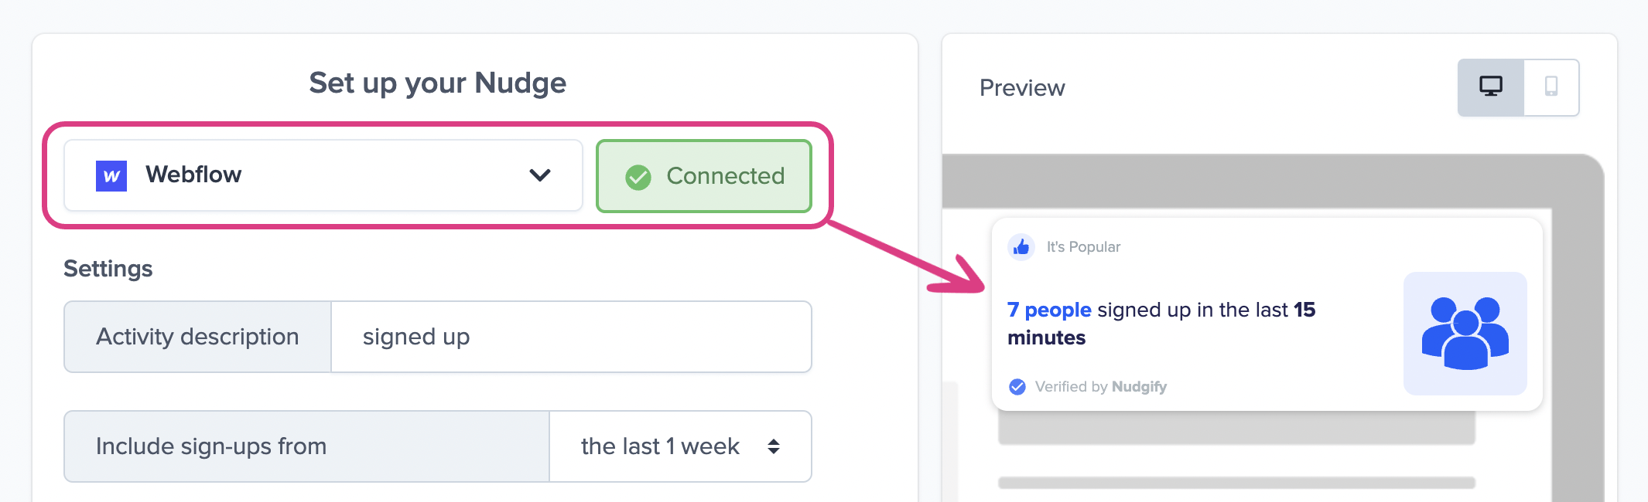The image size is (1648, 502).
Task: Click the Preview panel heading
Action: click(x=1022, y=88)
